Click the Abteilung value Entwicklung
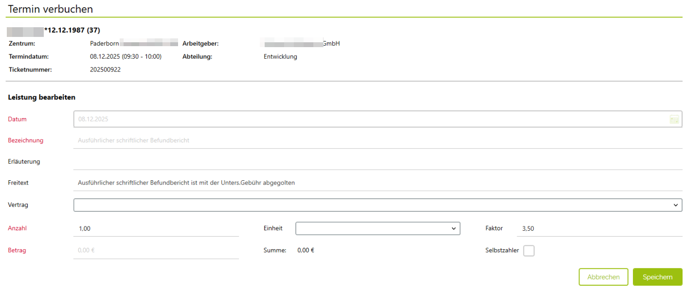 280,56
